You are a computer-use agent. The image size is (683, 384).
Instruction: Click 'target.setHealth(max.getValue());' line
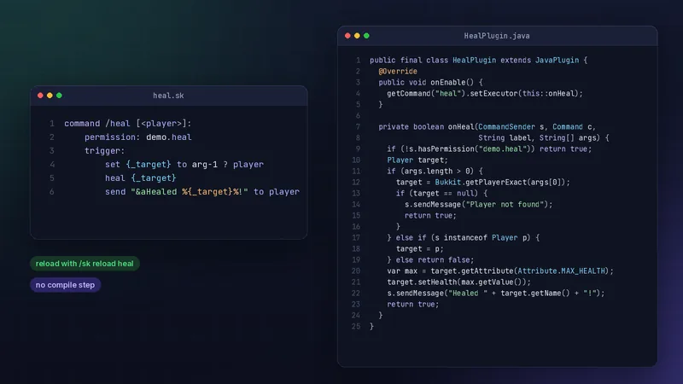coord(458,282)
